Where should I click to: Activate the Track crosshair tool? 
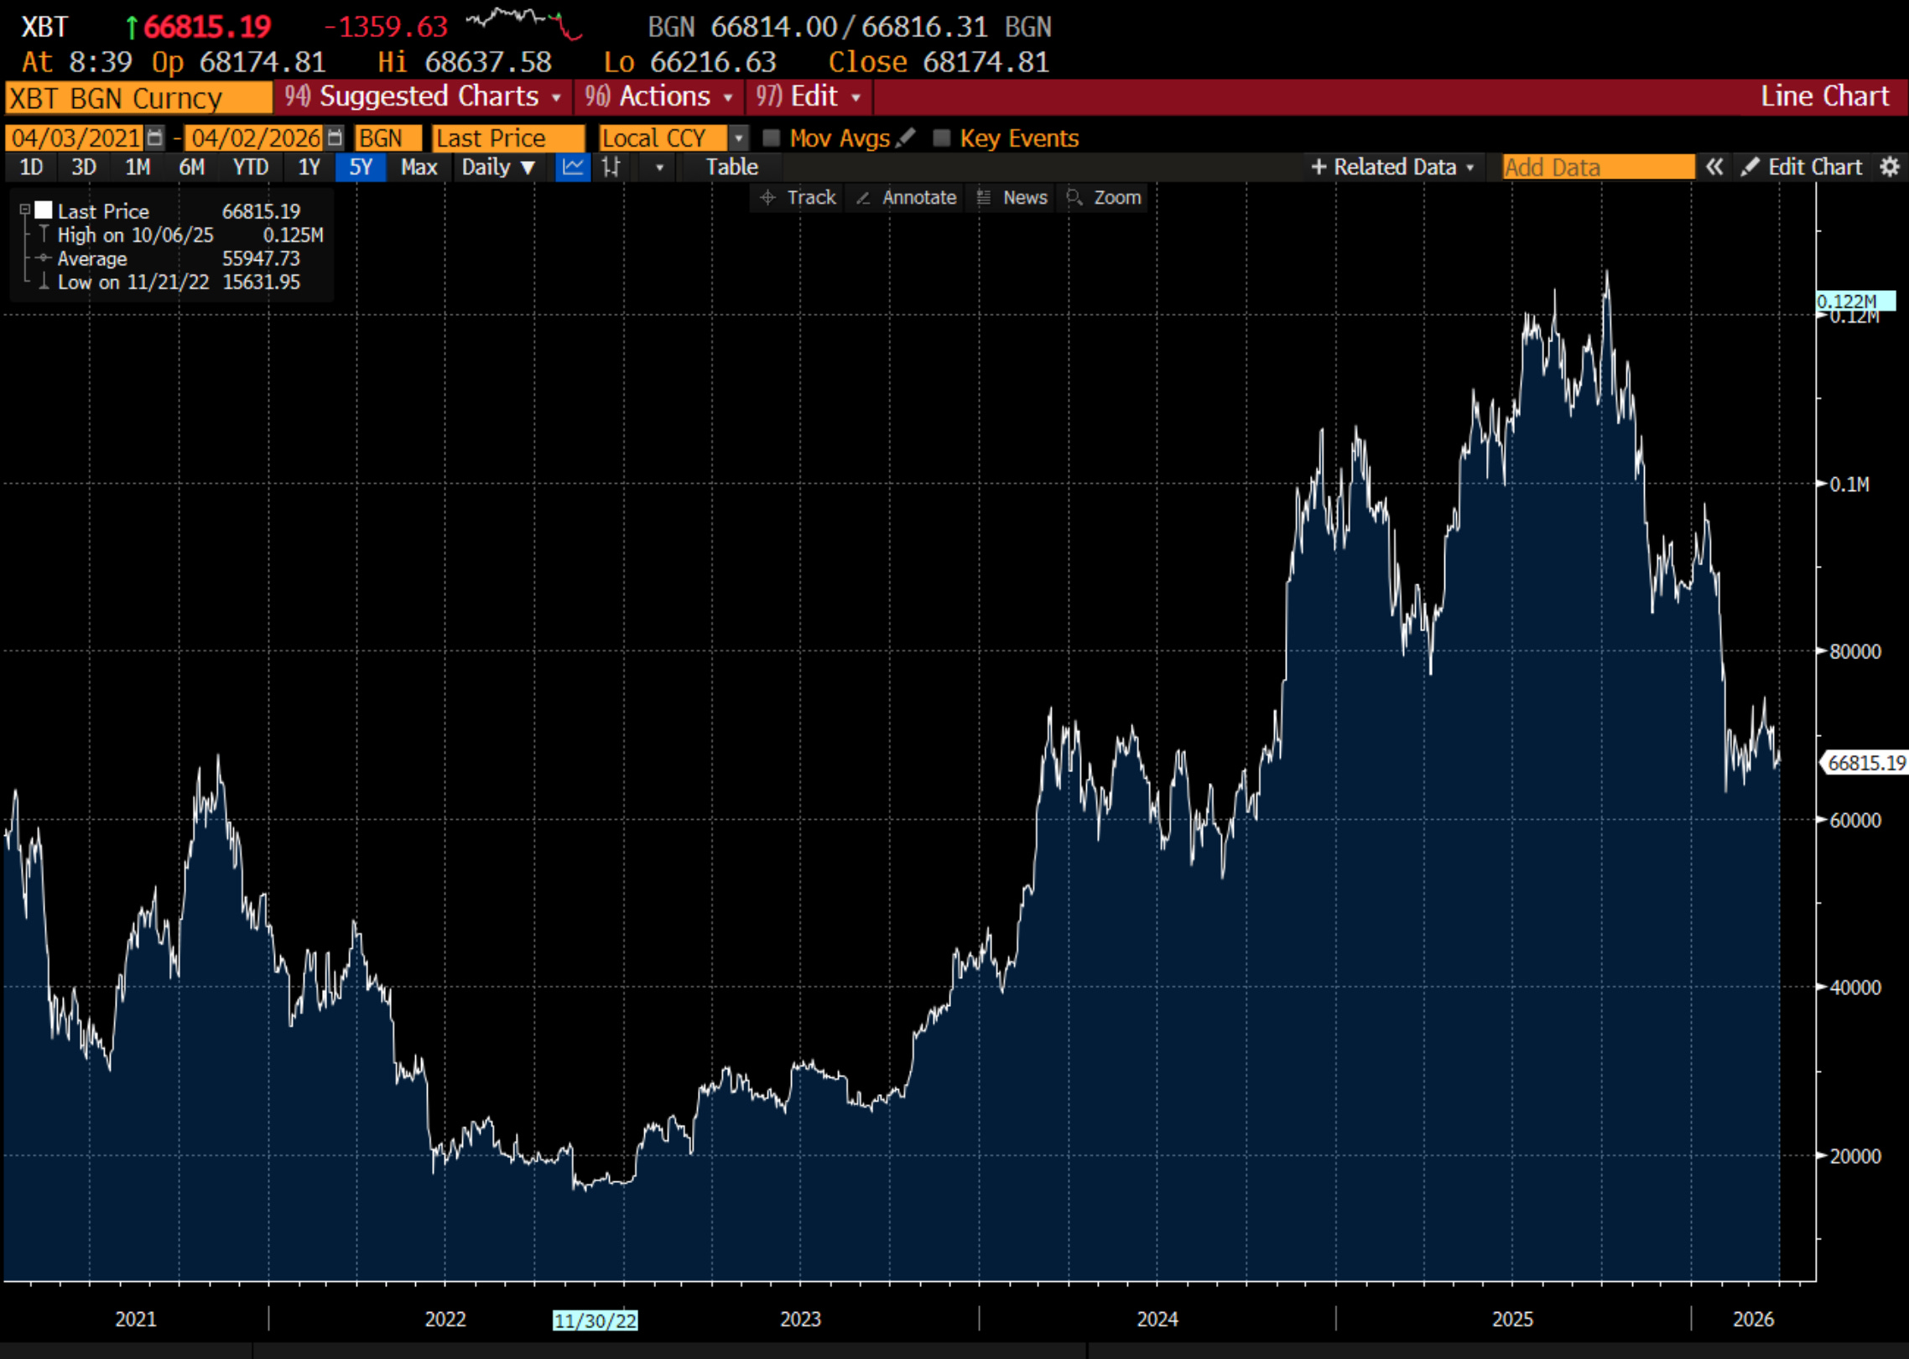click(x=798, y=198)
